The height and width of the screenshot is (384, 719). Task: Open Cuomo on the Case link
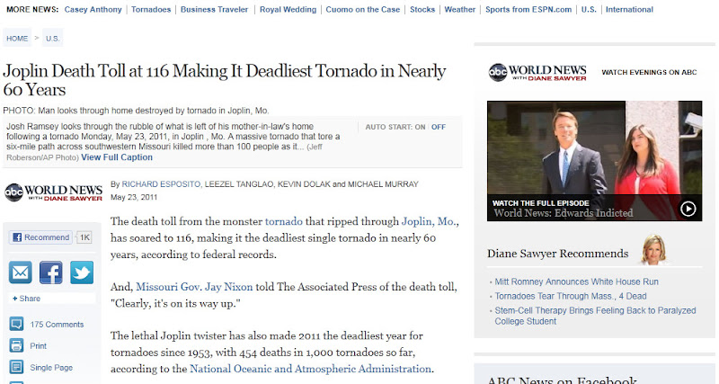[363, 9]
